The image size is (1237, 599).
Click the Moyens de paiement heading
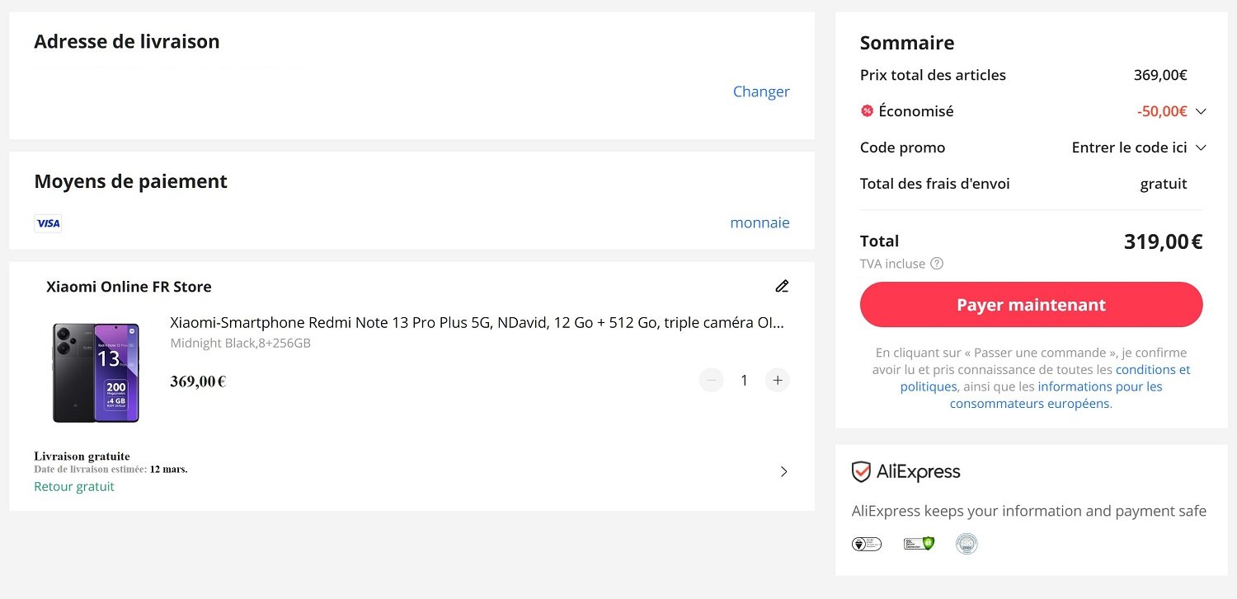click(130, 181)
